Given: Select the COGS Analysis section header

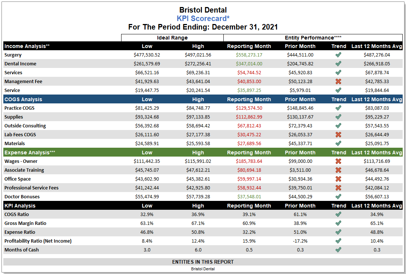Looking at the screenshot, I should (x=23, y=99).
